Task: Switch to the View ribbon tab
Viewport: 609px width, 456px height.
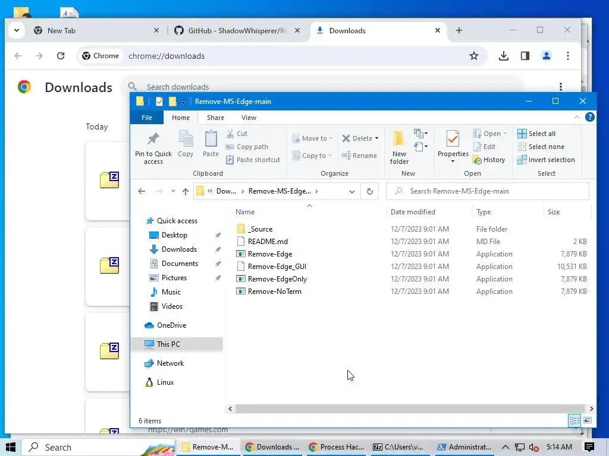Action: point(249,118)
